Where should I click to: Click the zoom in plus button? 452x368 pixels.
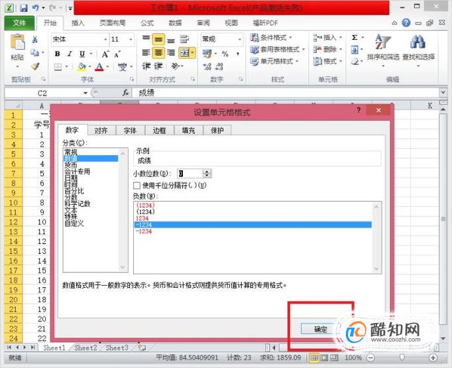click(x=433, y=358)
